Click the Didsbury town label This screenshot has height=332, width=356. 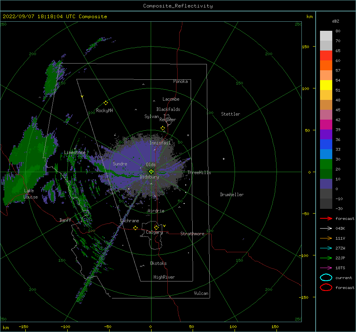(150, 177)
